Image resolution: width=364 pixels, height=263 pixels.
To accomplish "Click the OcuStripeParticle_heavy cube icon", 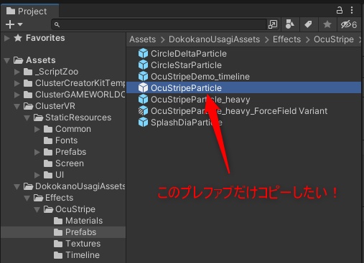I will coord(143,99).
